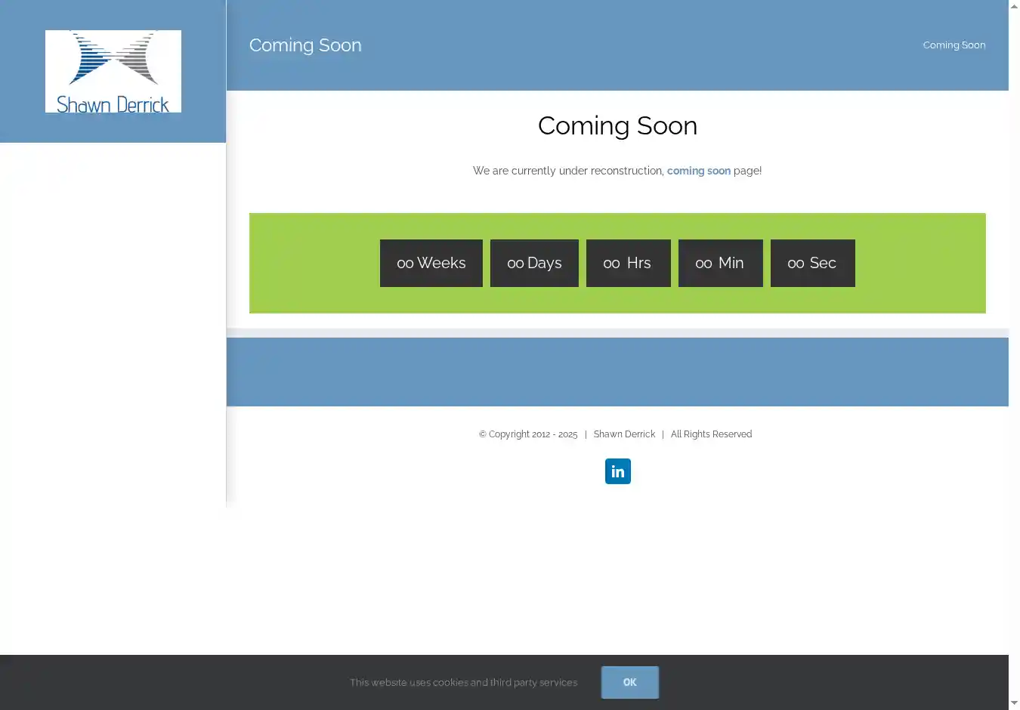
Task: Click the large Coming Soon page heading
Action: point(617,125)
